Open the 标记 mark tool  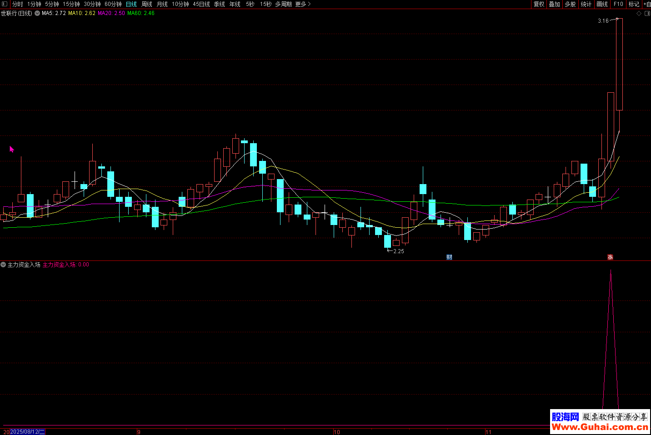[634, 4]
